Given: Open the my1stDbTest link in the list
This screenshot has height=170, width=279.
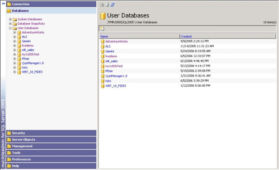Looking at the screenshot, I should [x=114, y=66].
